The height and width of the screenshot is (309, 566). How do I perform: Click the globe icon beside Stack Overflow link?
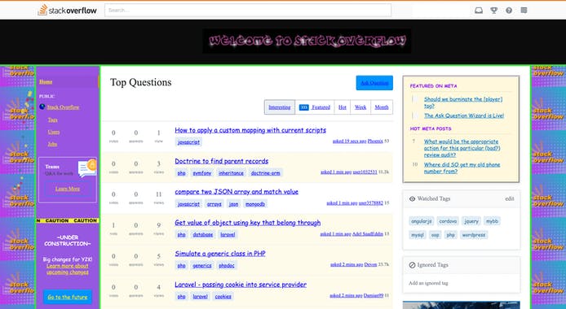pos(42,107)
